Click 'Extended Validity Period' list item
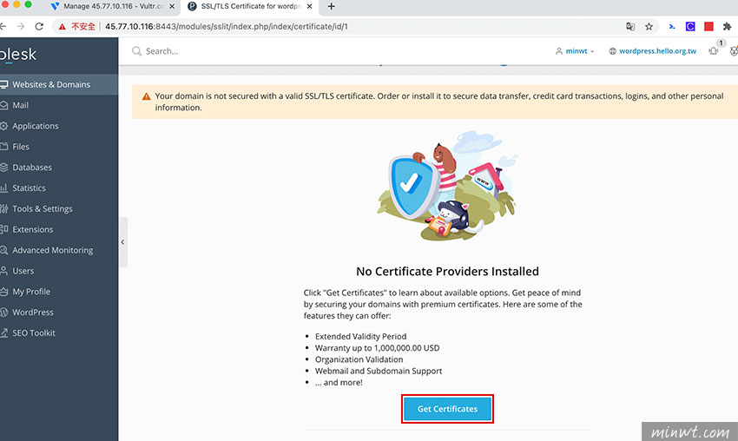 click(x=360, y=337)
